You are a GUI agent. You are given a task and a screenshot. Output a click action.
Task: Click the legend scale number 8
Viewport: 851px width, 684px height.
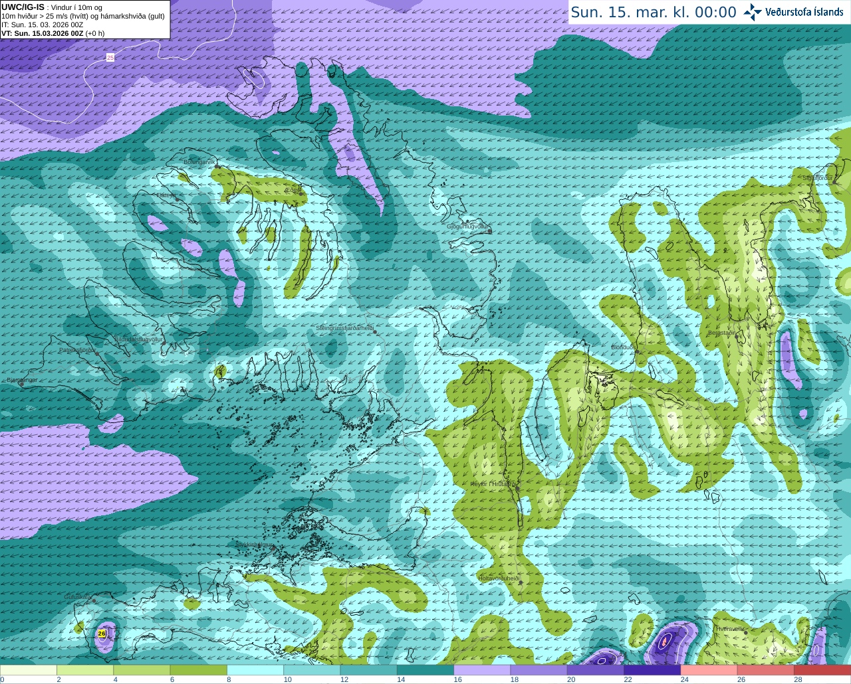point(229,679)
